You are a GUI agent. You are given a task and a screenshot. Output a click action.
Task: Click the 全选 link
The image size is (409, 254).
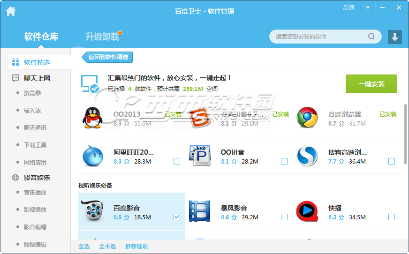click(x=84, y=246)
